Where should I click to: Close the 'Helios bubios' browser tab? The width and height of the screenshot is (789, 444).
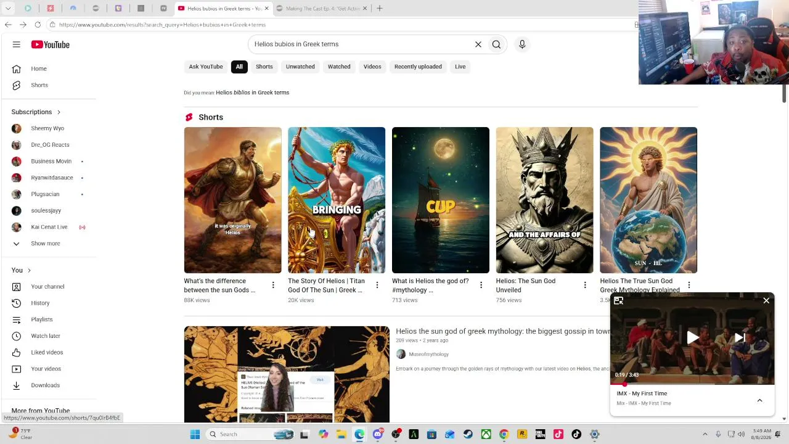[x=267, y=9]
